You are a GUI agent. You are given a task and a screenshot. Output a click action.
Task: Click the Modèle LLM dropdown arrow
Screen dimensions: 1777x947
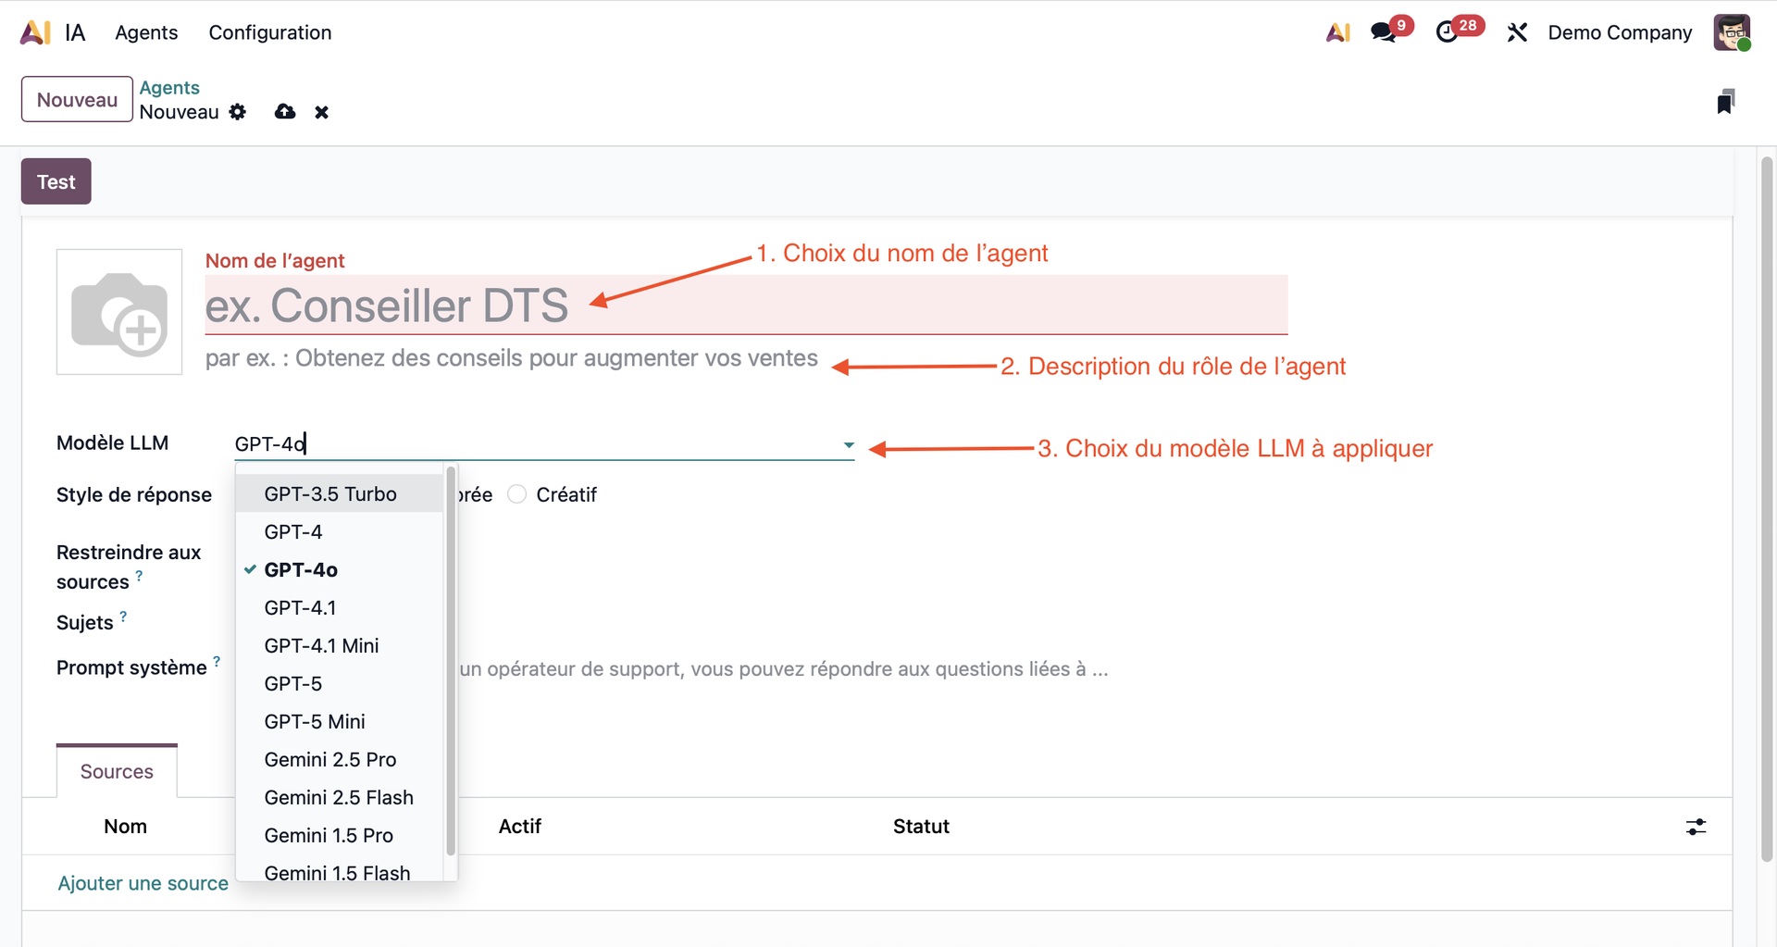[848, 444]
